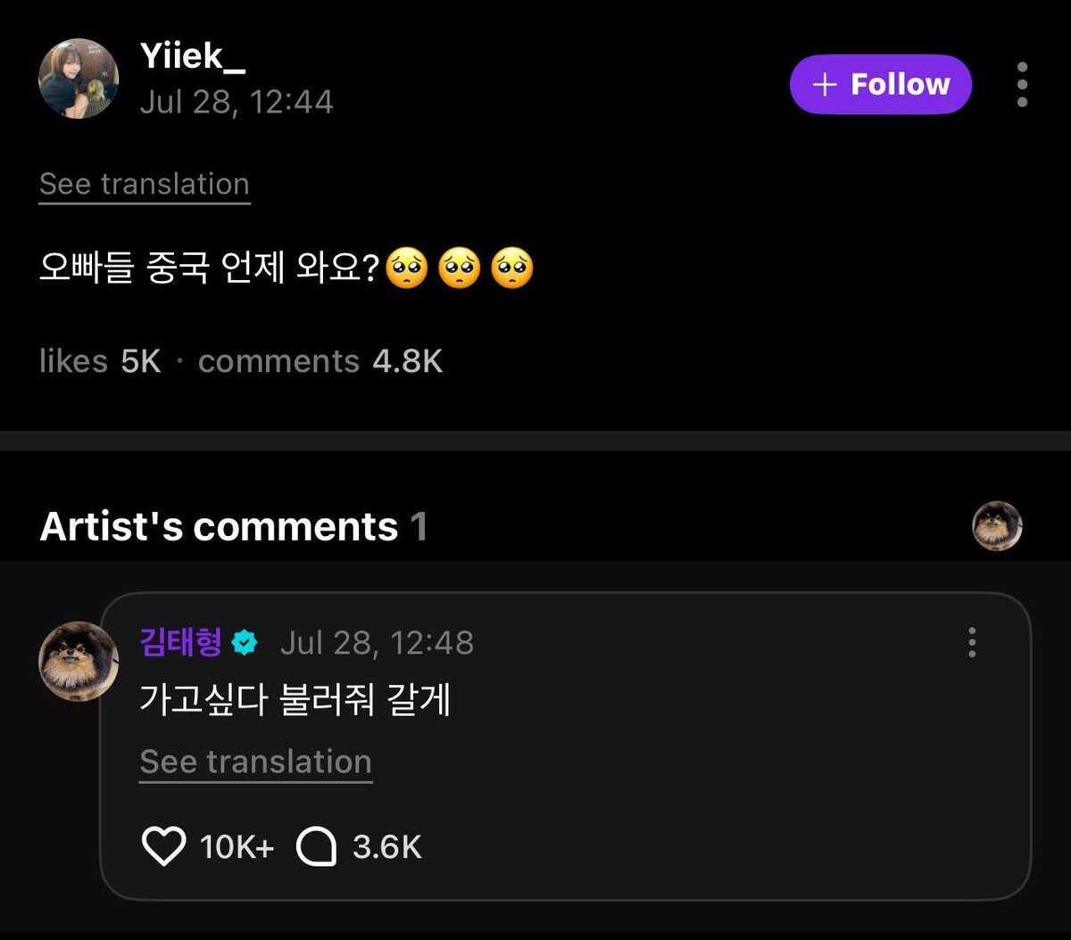Open Yiiek_'s profile picture
The height and width of the screenshot is (940, 1071).
tap(79, 78)
